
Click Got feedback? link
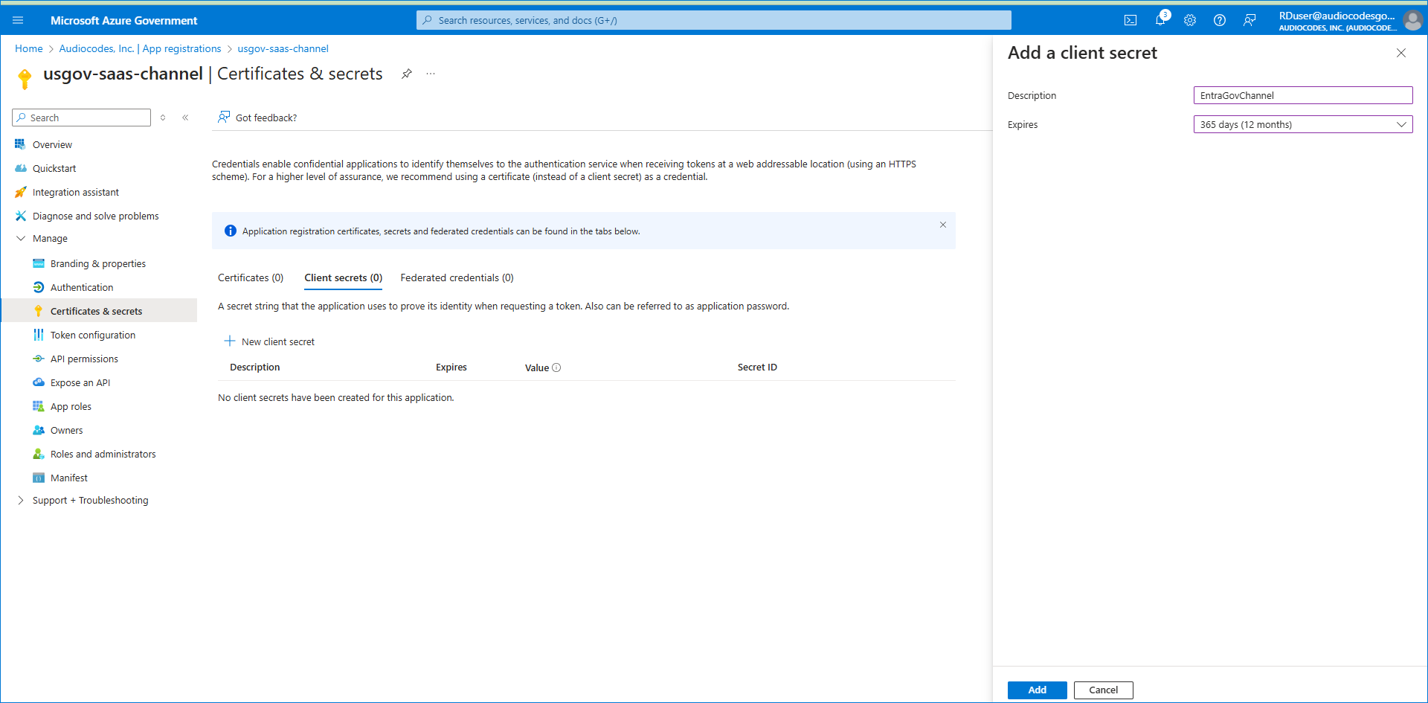257,118
